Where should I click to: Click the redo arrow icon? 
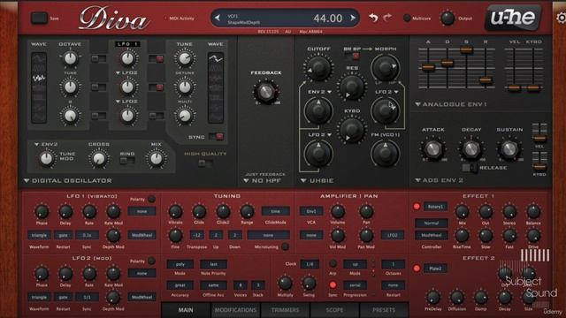pos(387,18)
